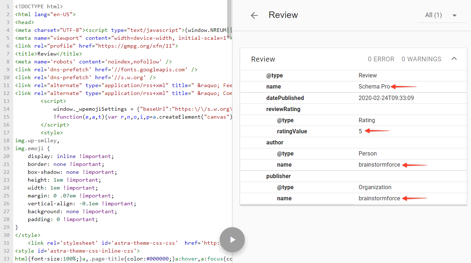
Task: Select the publisher name brainstormforce
Action: [379, 198]
